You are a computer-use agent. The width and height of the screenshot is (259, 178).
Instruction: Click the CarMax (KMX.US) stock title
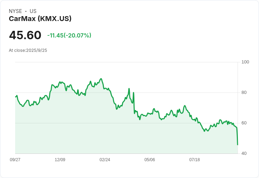coord(40,19)
